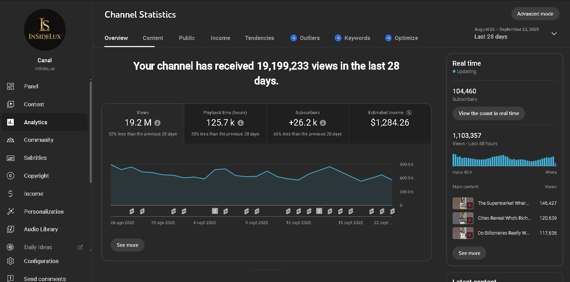Click the InSideLux channel logo avatar

pos(45,30)
